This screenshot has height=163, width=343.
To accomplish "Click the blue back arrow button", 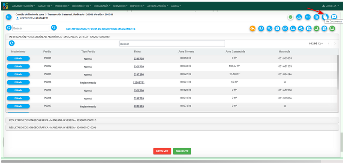I will coord(9,17).
